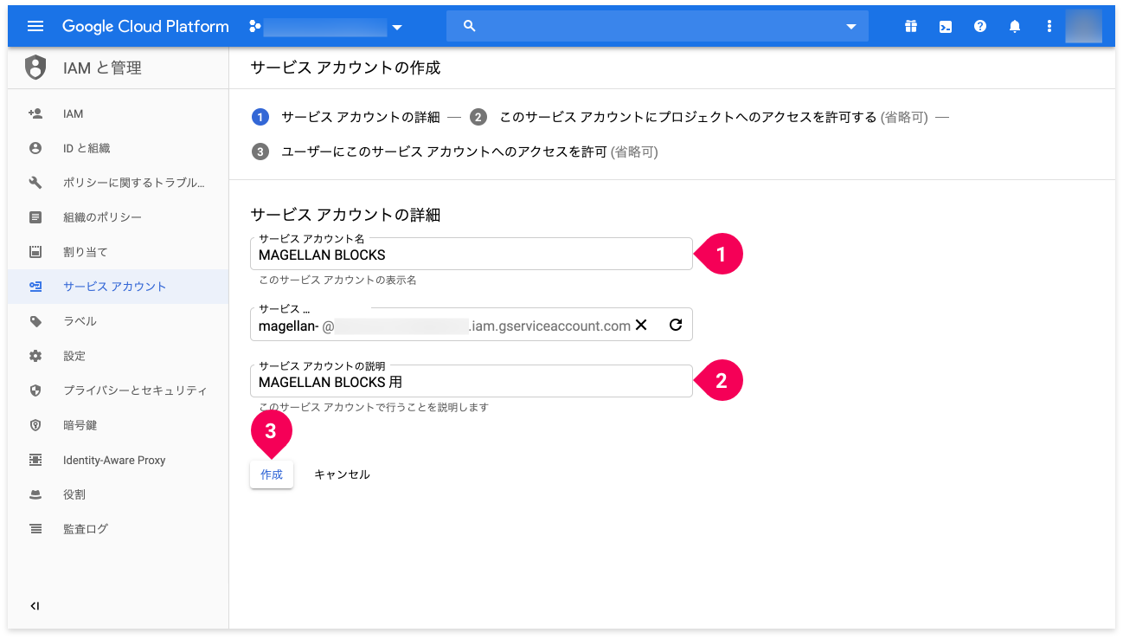
Task: Open ラベル in sidebar
Action: pos(119,321)
